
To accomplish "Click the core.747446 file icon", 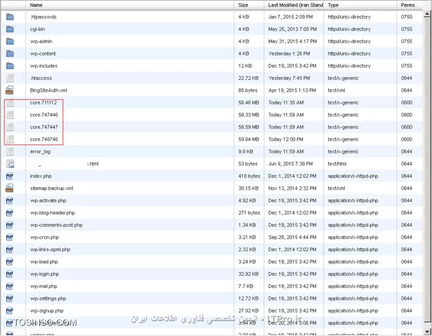I will pyautogui.click(x=10, y=115).
